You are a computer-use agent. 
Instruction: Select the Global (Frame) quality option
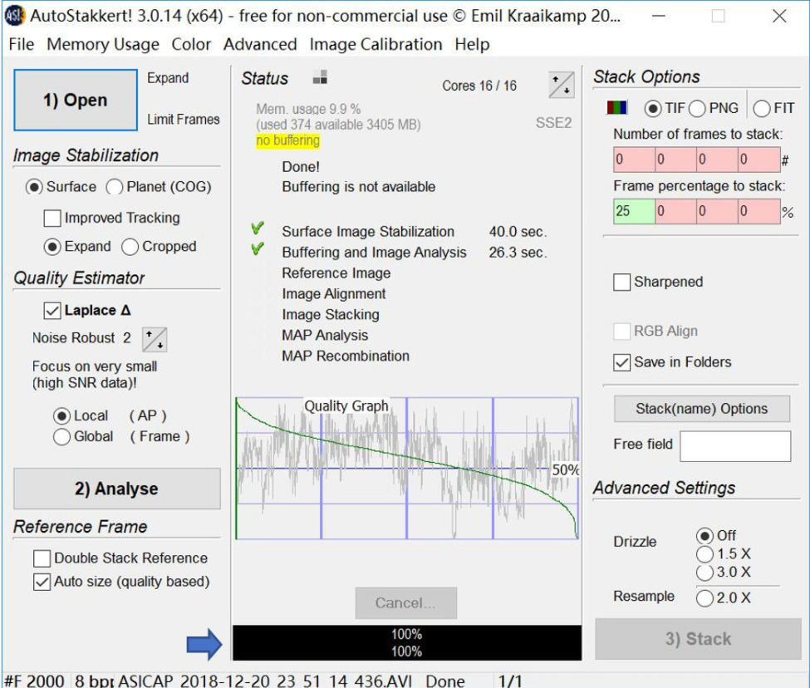pyautogui.click(x=61, y=437)
